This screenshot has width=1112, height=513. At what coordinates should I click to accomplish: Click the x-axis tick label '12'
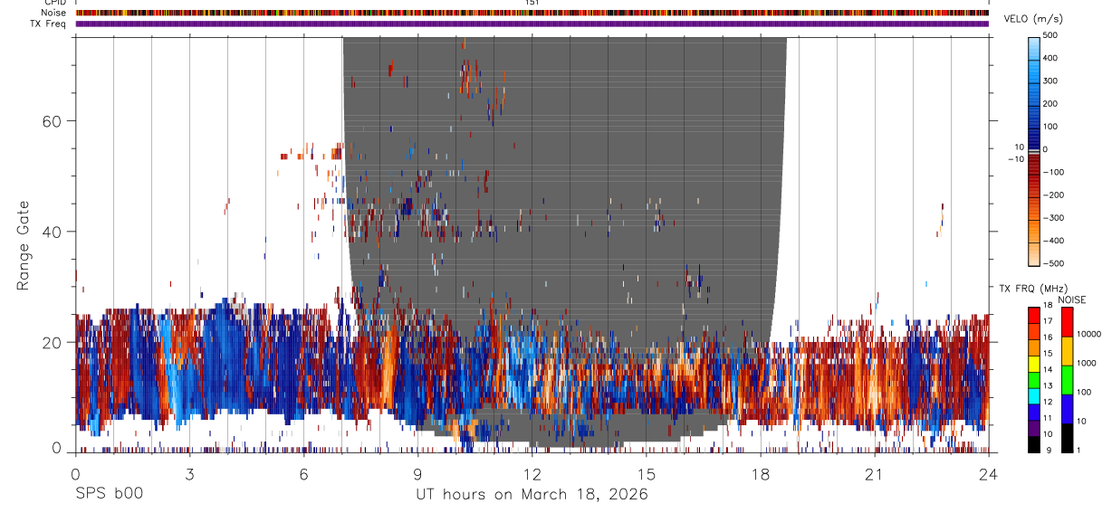click(532, 474)
